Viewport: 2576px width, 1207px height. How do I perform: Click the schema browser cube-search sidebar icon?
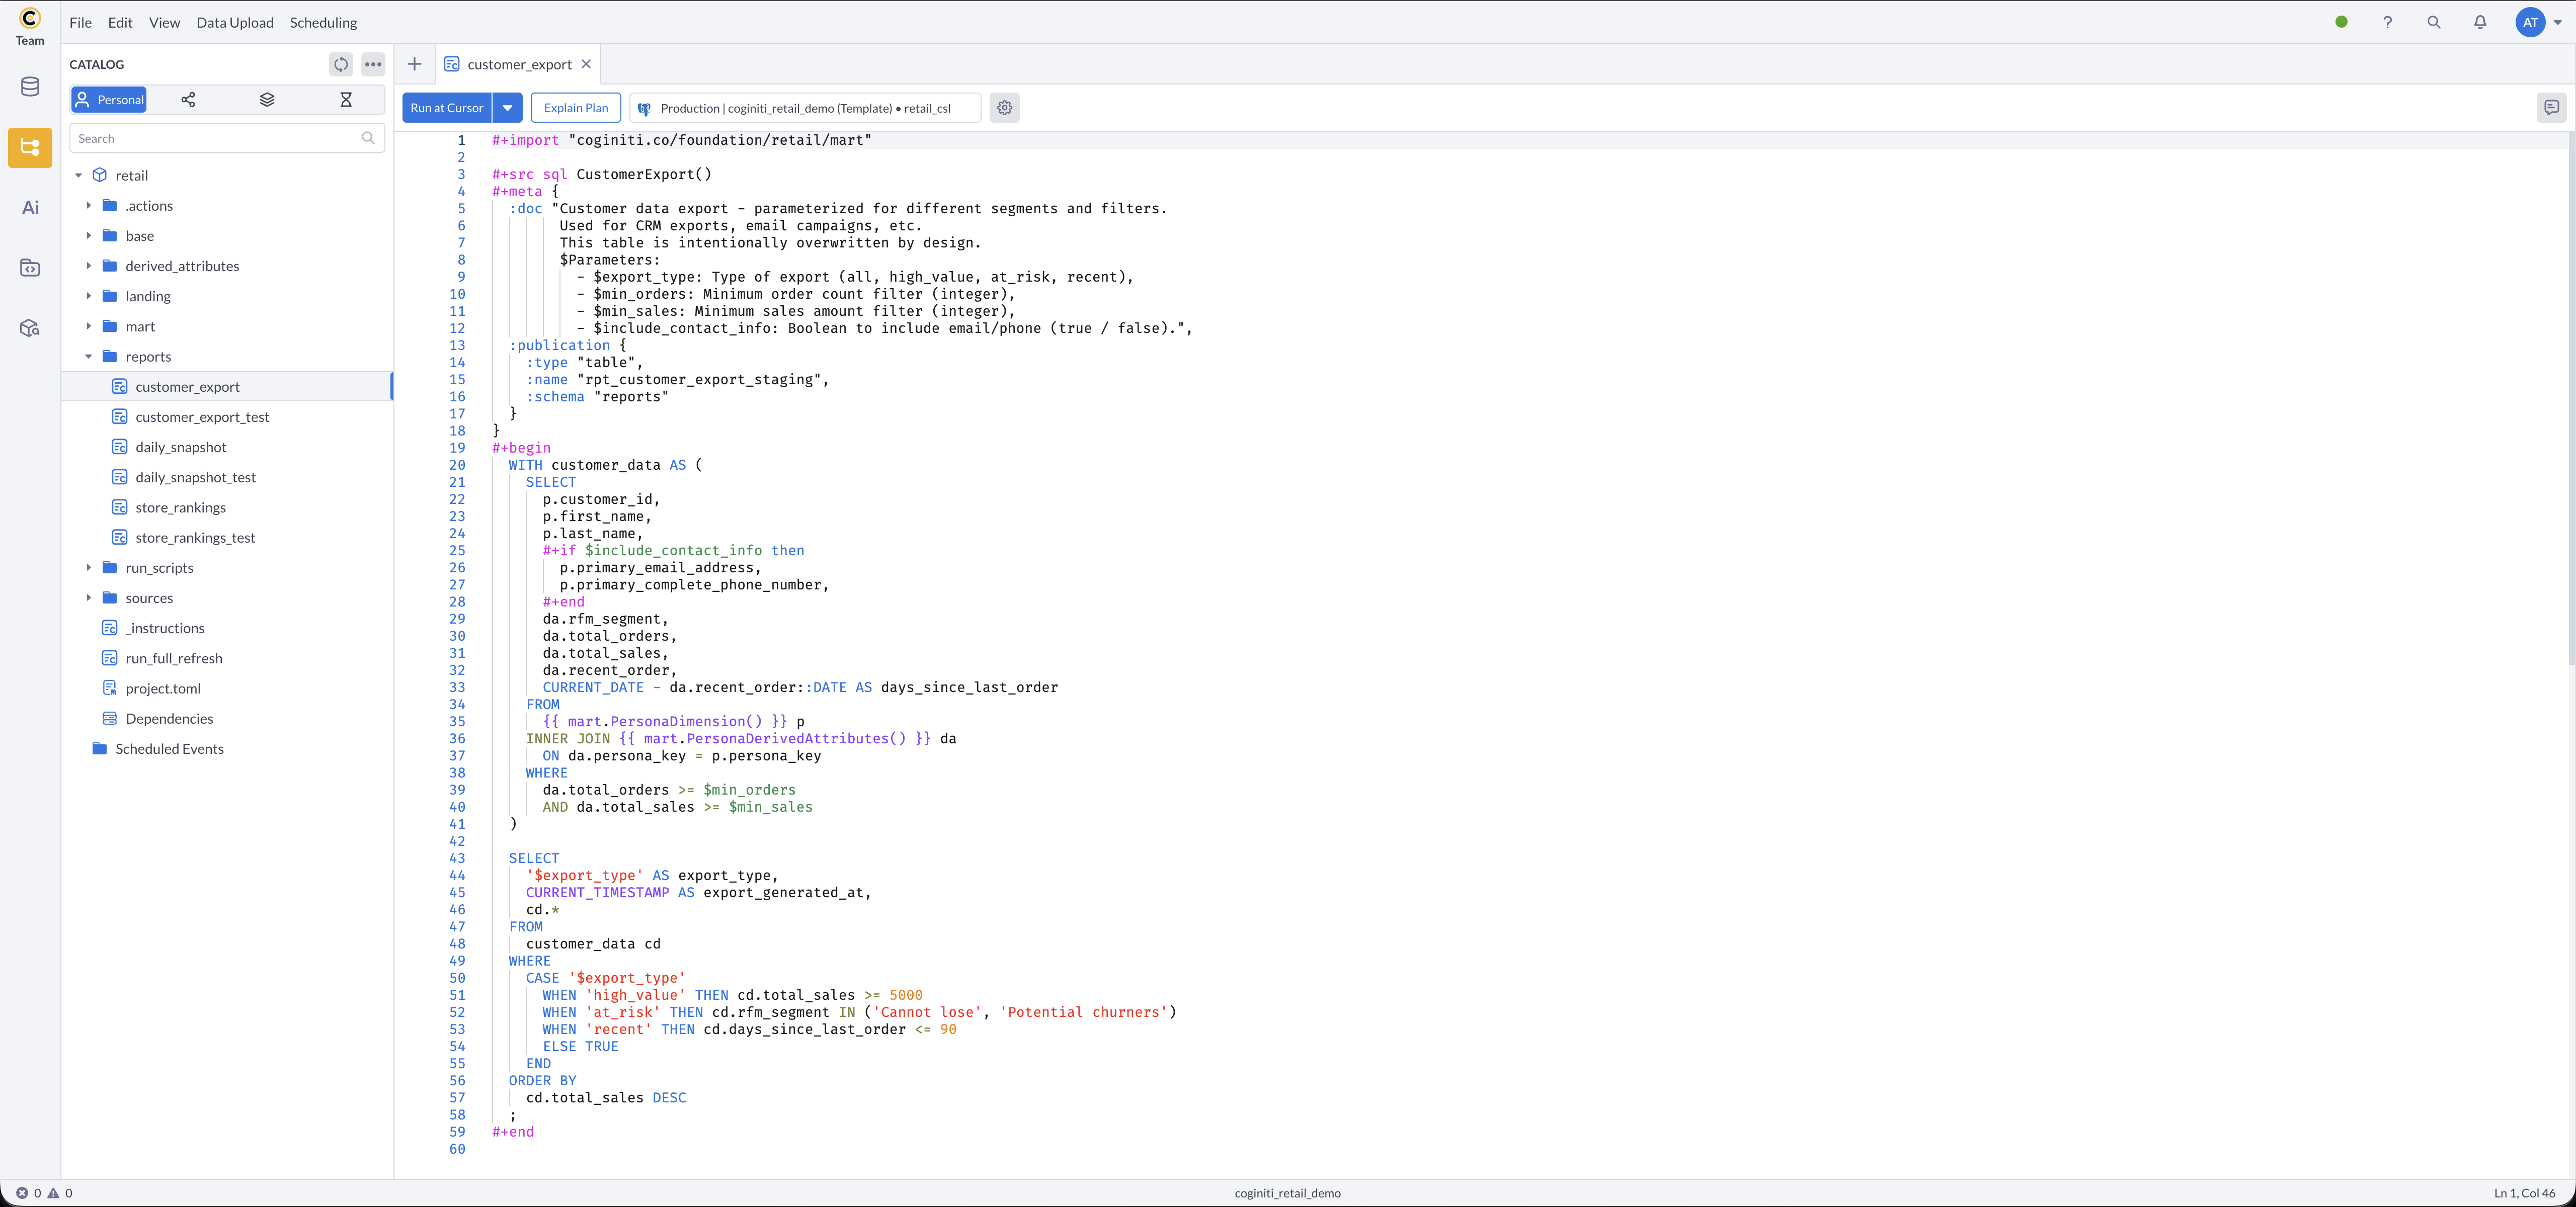tap(29, 328)
